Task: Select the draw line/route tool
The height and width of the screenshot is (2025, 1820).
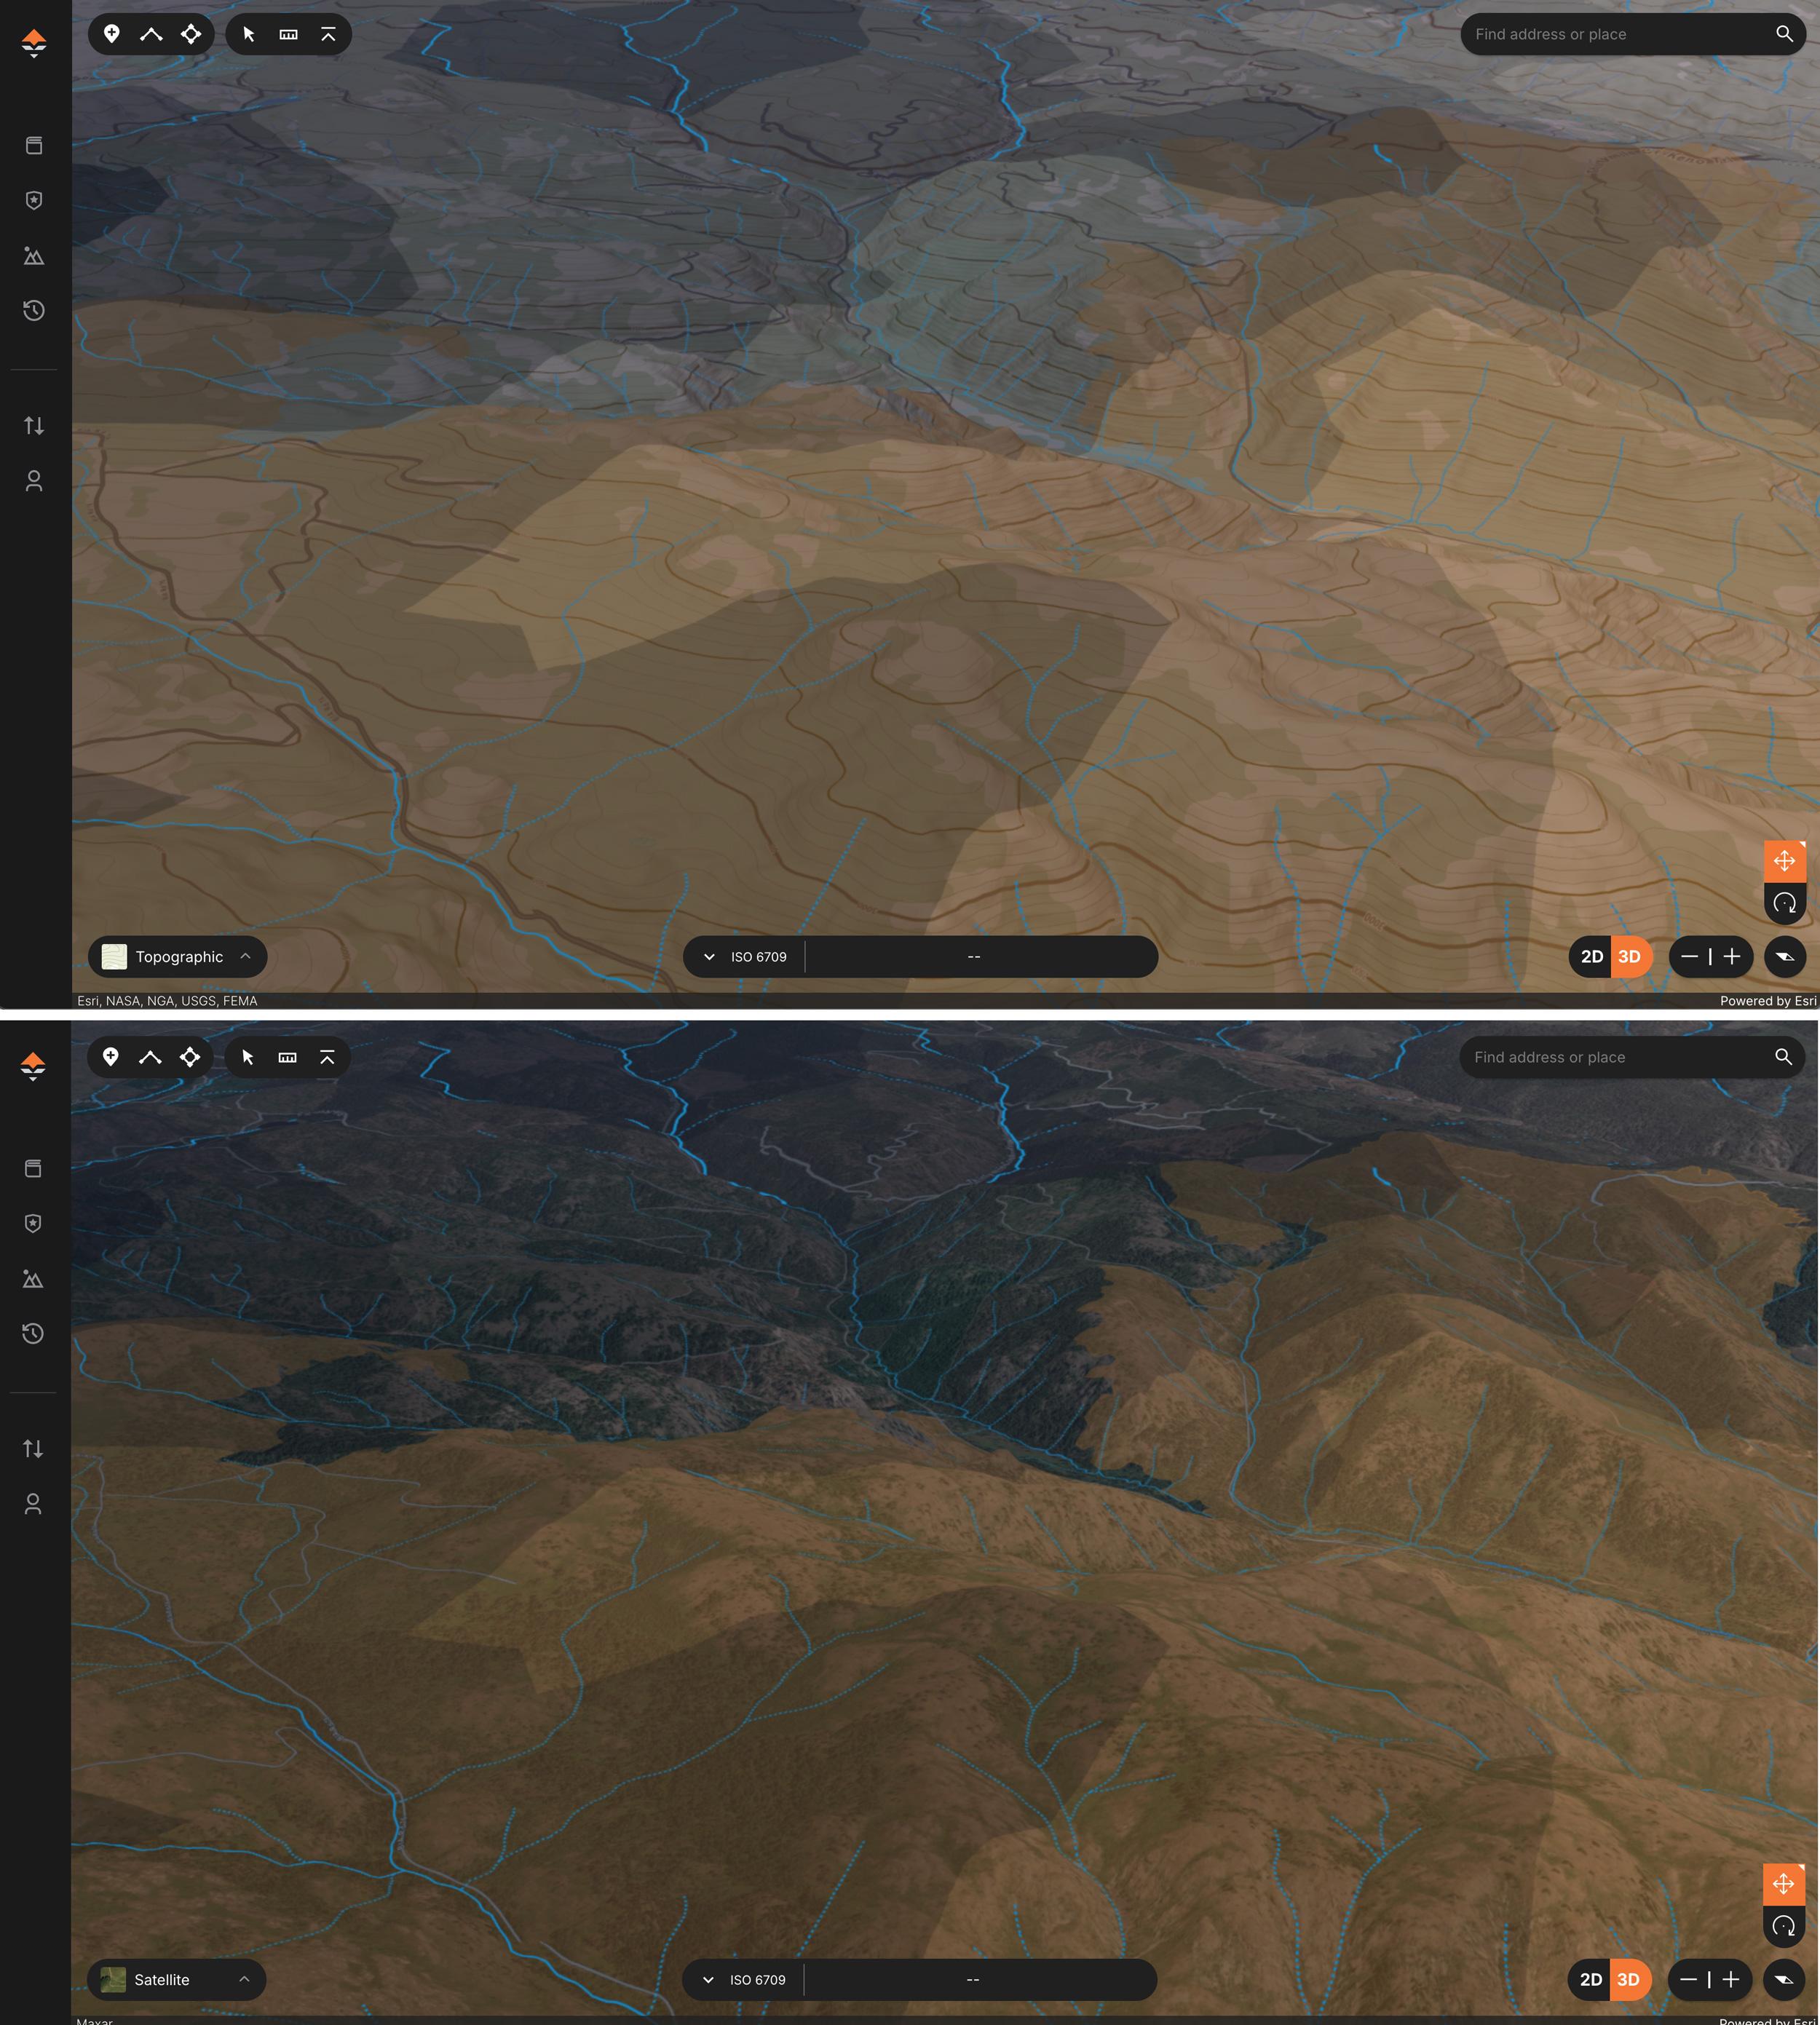Action: 151,33
